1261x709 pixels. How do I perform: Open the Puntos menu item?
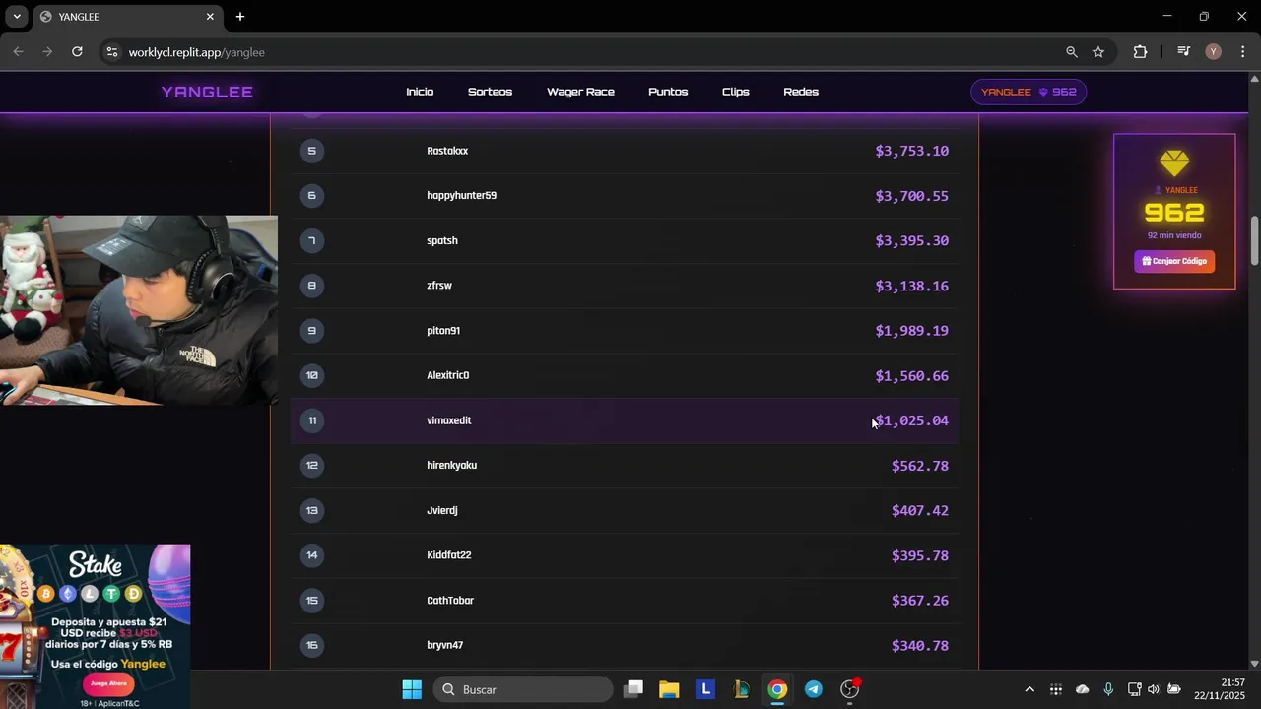tap(668, 92)
